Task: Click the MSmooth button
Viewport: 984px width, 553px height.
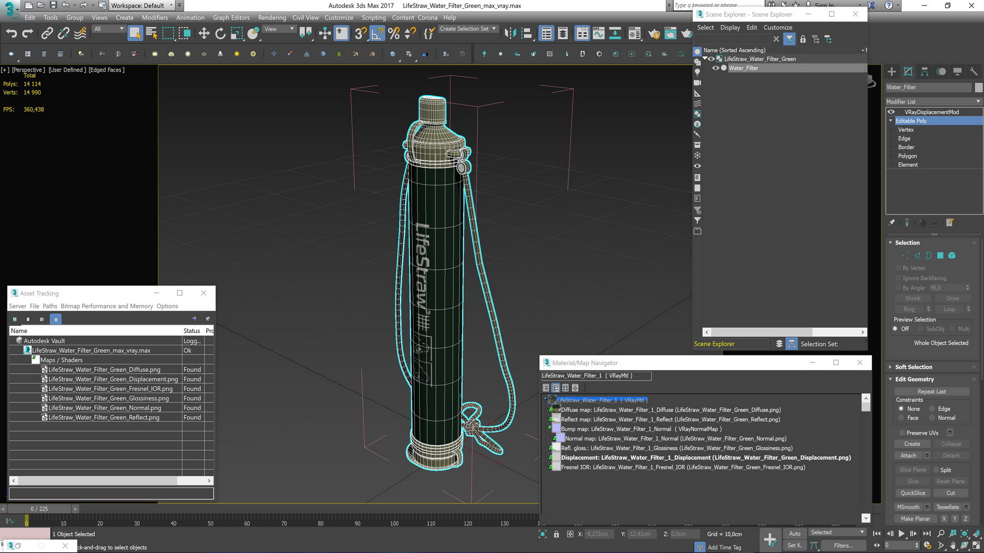Action: (908, 507)
